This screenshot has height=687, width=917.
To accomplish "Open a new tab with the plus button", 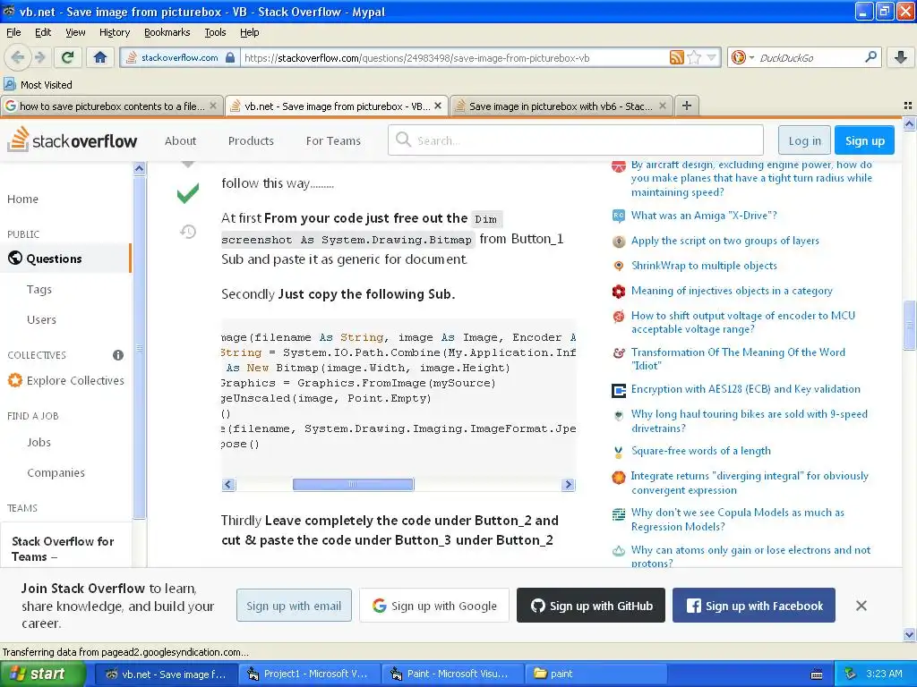I will [x=687, y=106].
